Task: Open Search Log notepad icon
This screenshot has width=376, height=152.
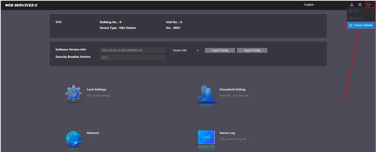Action: tap(206, 137)
